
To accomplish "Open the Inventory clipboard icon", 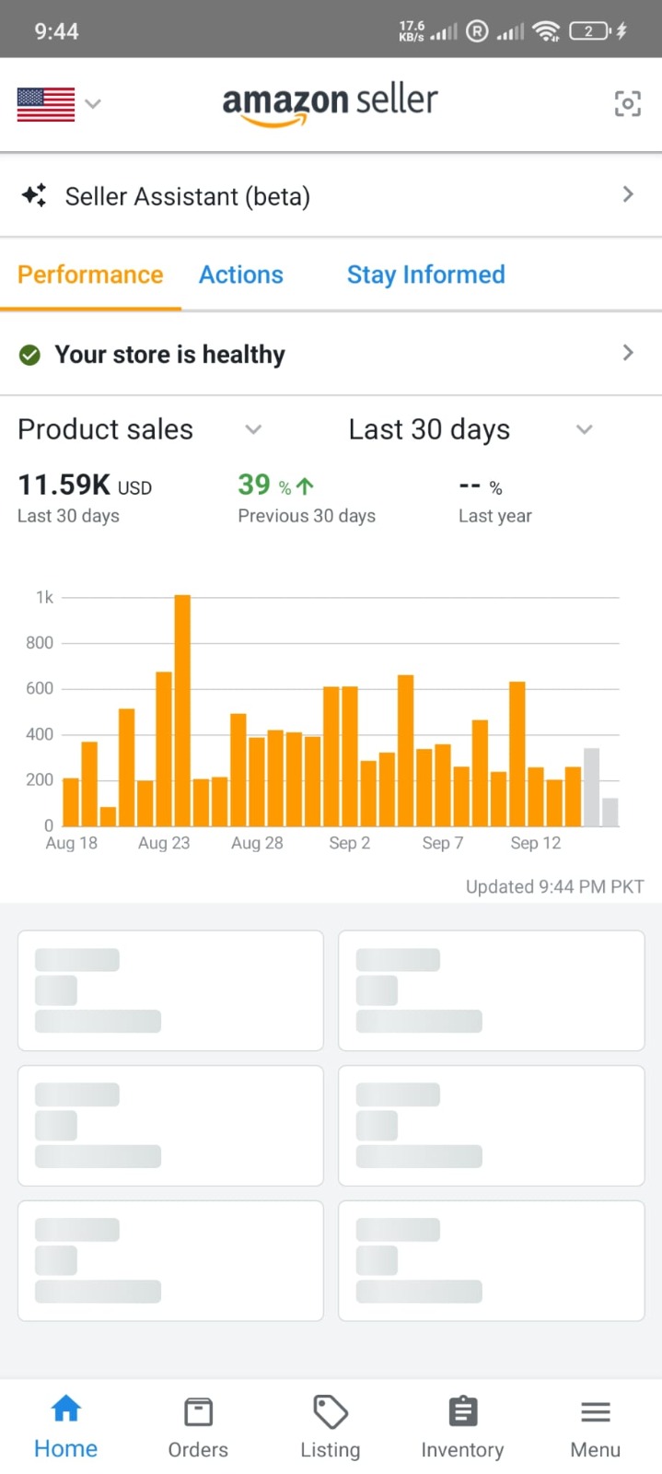I will (462, 1411).
